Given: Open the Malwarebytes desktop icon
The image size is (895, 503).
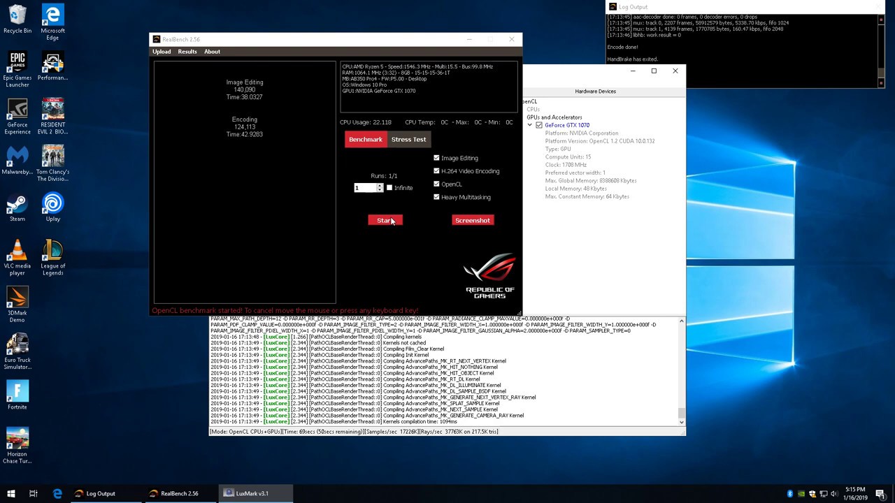Looking at the screenshot, I should (x=17, y=161).
